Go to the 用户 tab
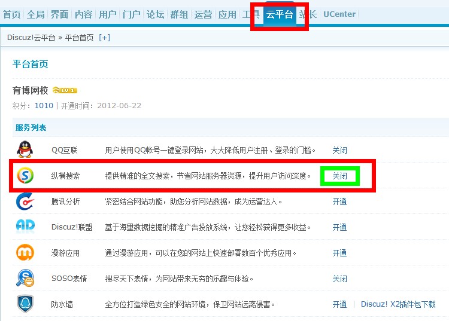 point(107,14)
